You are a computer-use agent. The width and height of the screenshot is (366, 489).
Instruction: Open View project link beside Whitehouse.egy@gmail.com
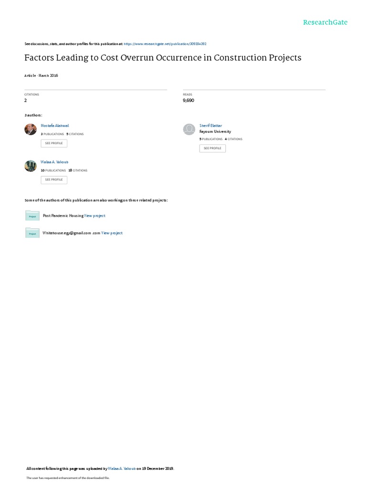[x=112, y=233]
